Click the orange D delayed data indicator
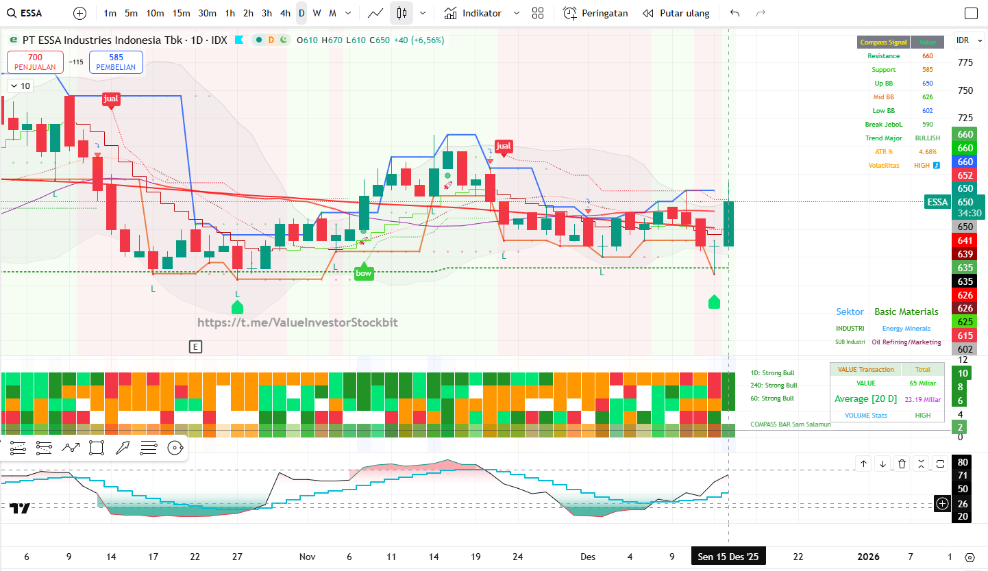This screenshot has height=571, width=988. point(271,40)
